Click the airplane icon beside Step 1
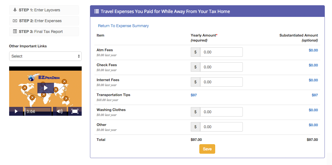 click(x=15, y=10)
